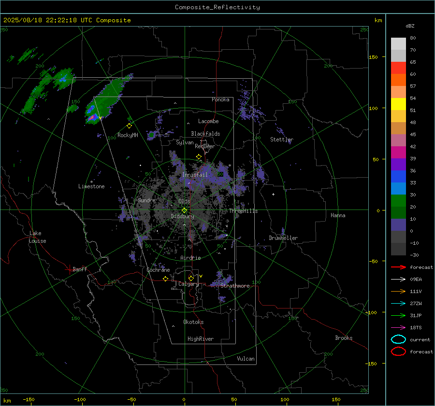This screenshot has height=406, width=435.
Task: Click the Lake Louise label
Action: pyautogui.click(x=38, y=237)
